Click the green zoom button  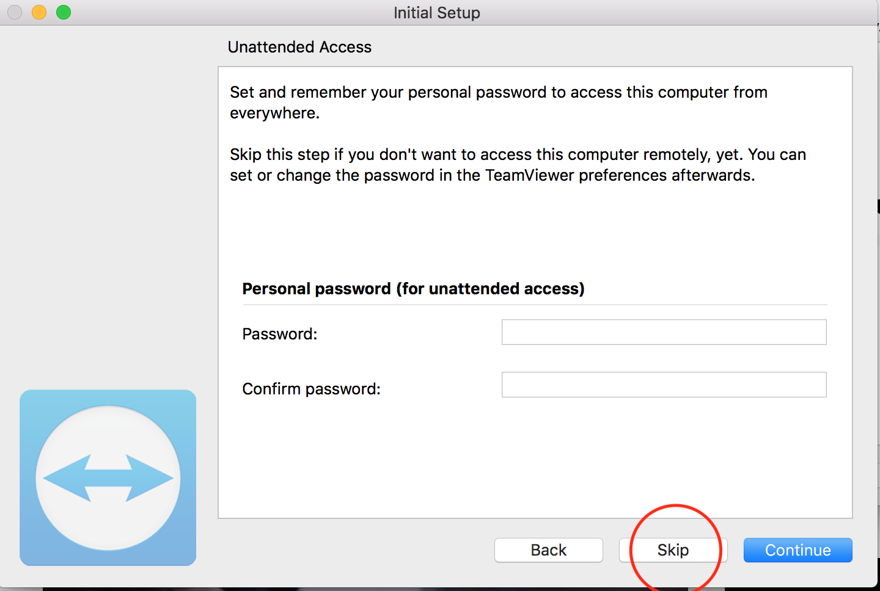pos(63,12)
